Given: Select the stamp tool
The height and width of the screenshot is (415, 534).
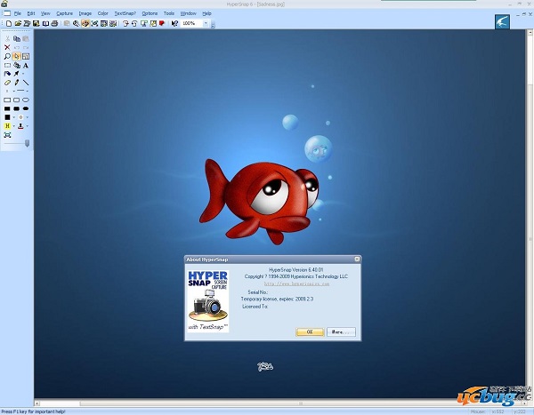Looking at the screenshot, I should point(20,126).
